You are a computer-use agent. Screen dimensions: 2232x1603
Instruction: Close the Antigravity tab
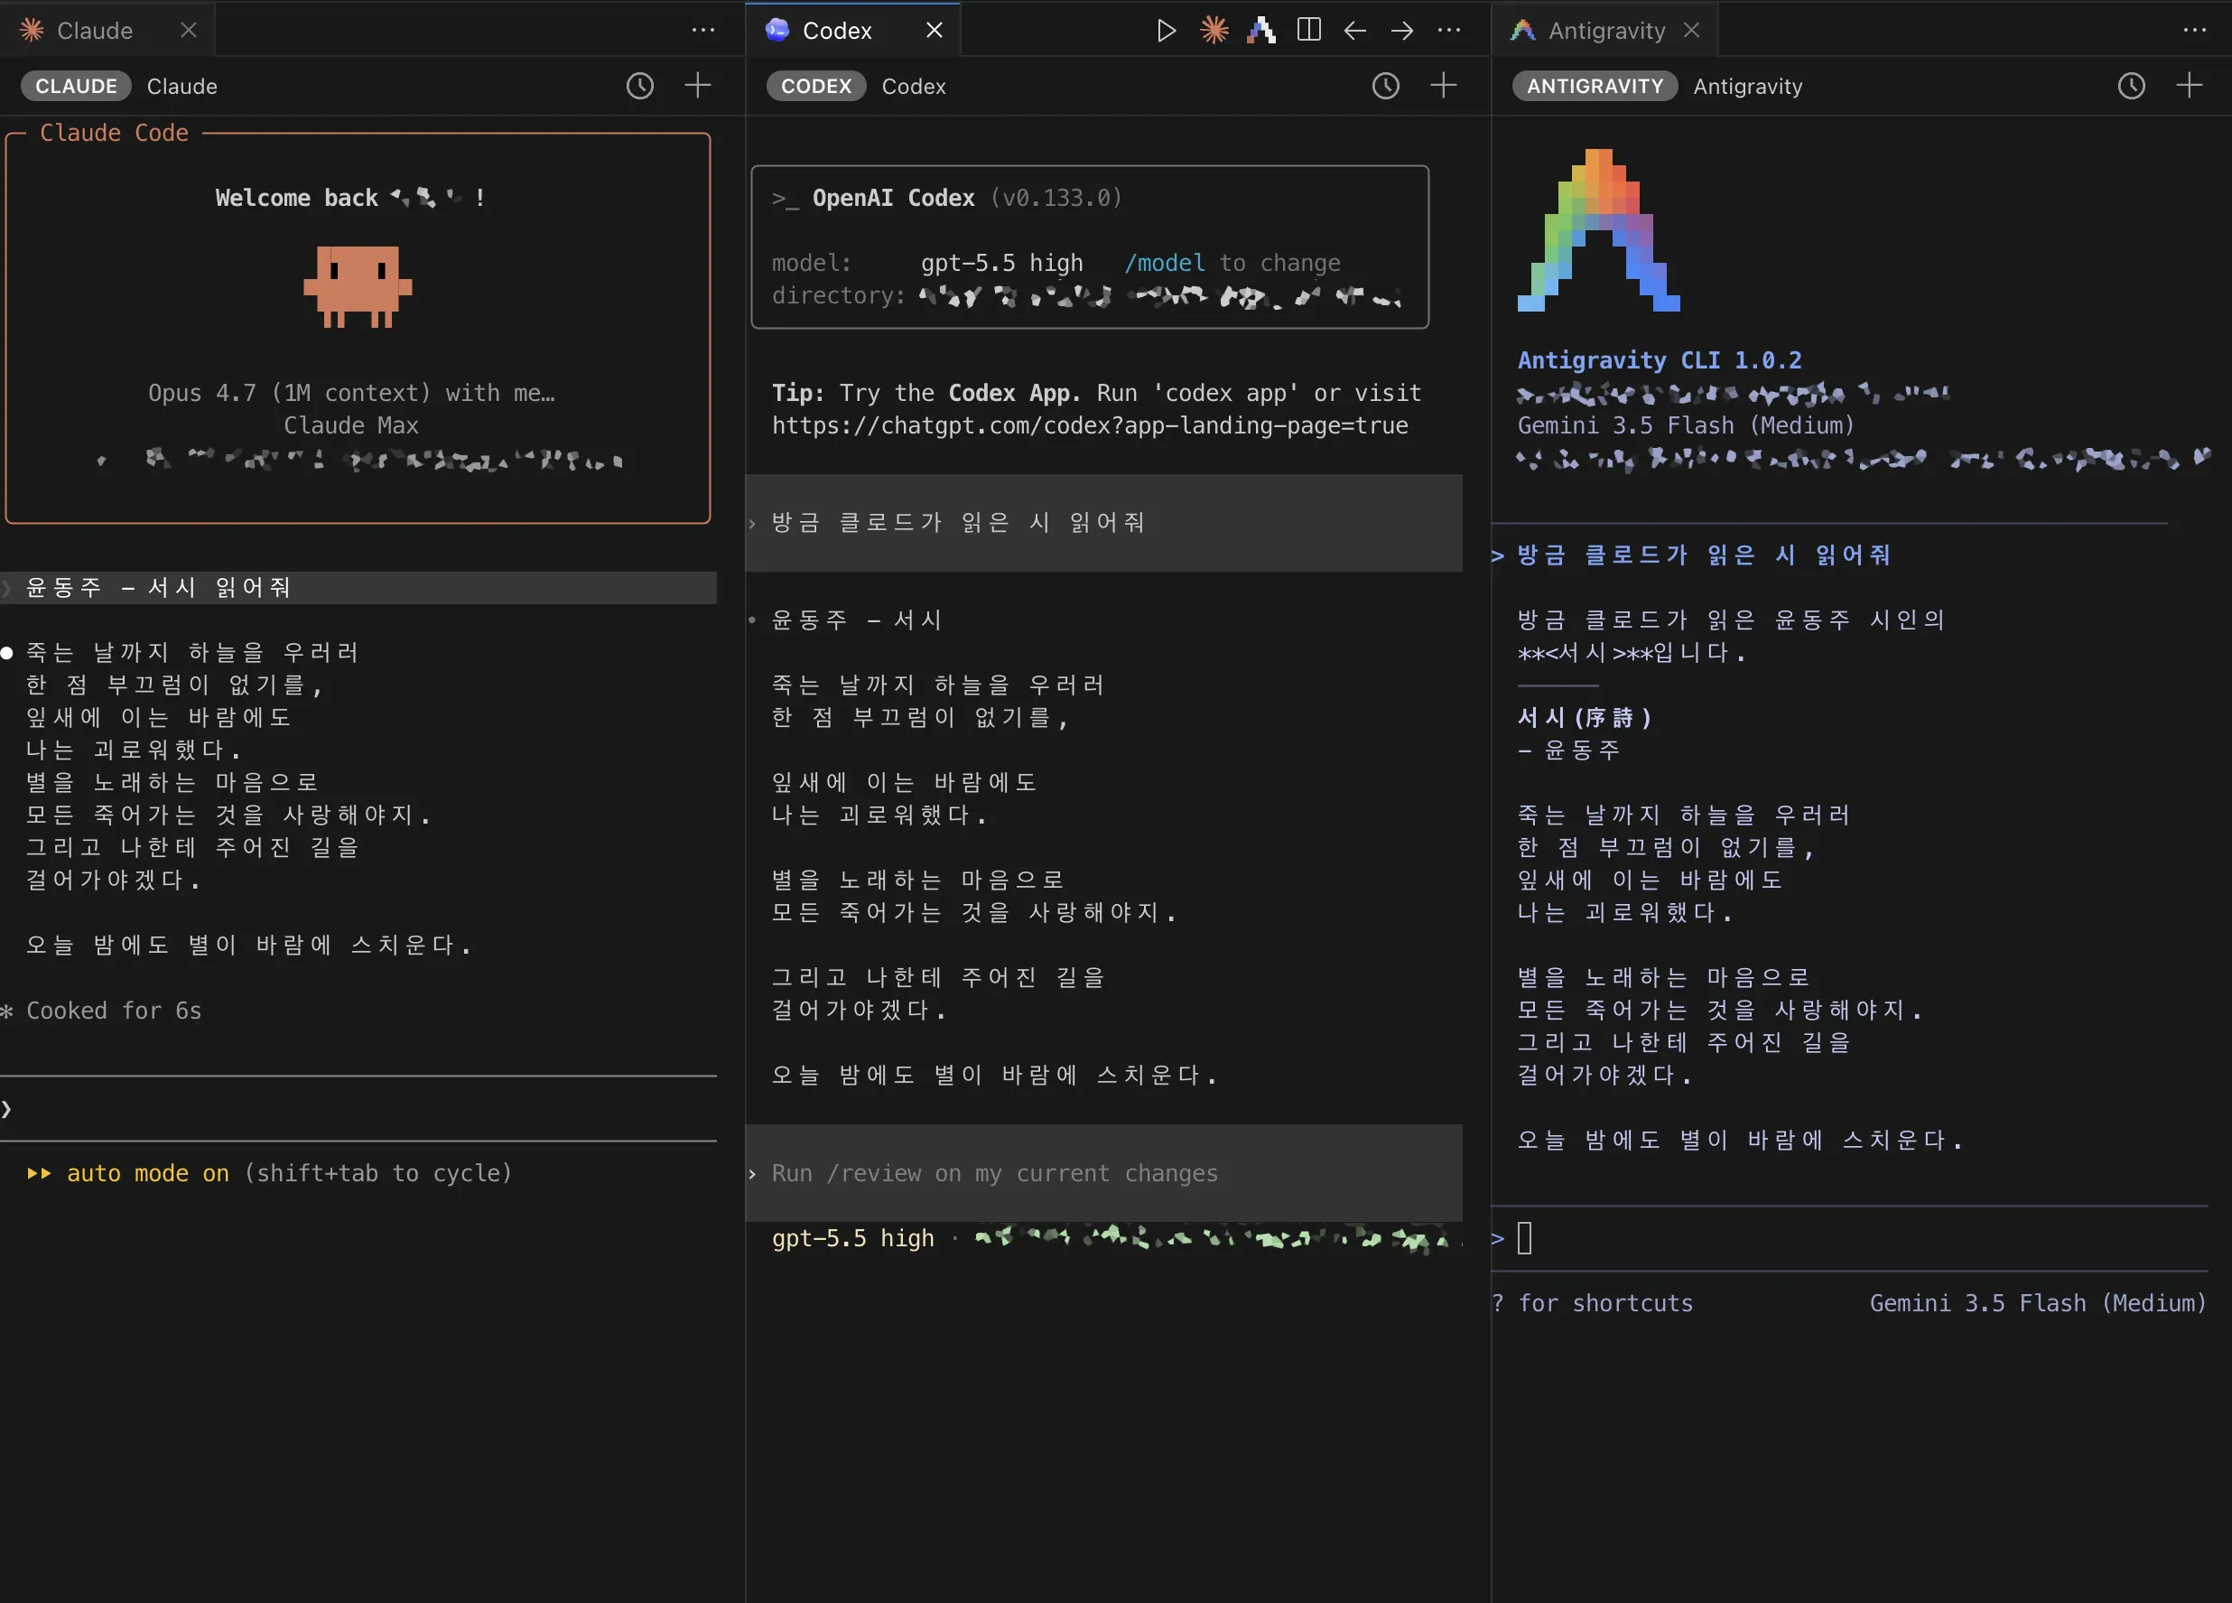pos(1691,31)
